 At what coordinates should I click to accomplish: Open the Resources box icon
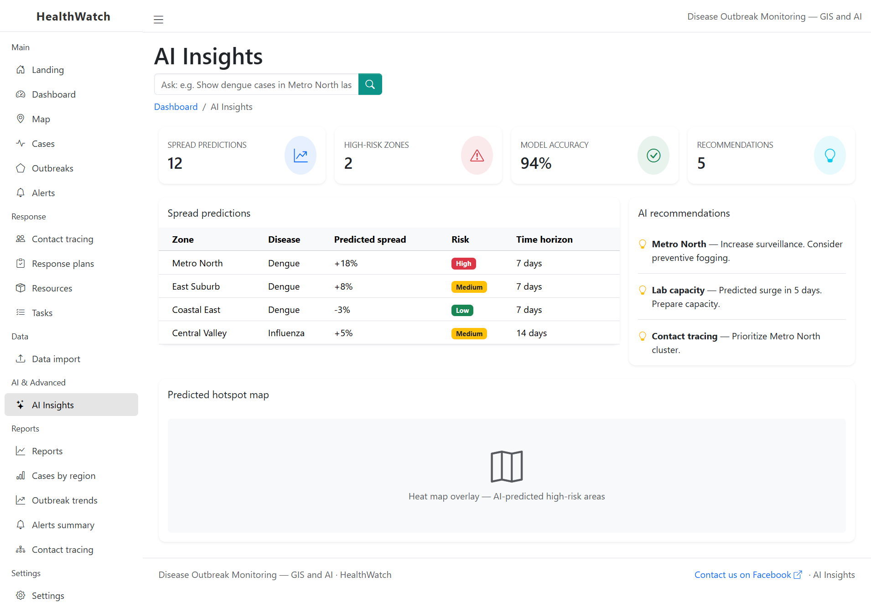tap(21, 288)
